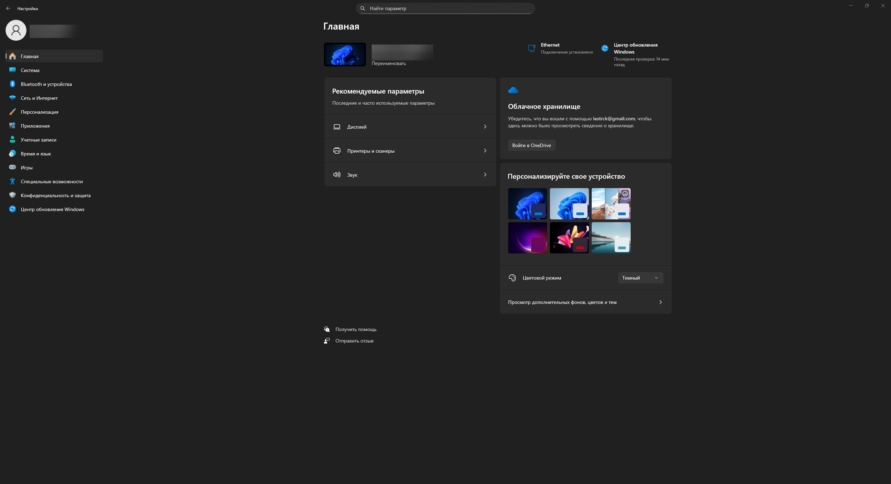Click the Найти параметр search field
891x484 pixels.
click(x=445, y=8)
